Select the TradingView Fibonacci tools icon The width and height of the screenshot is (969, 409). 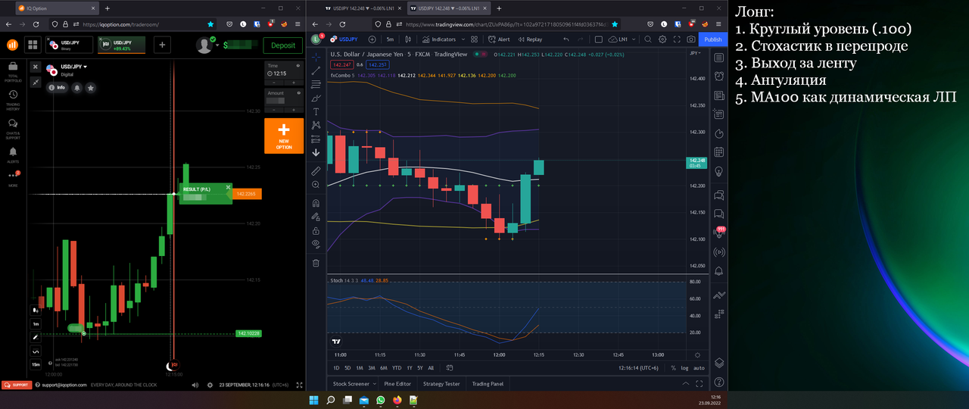pyautogui.click(x=316, y=83)
